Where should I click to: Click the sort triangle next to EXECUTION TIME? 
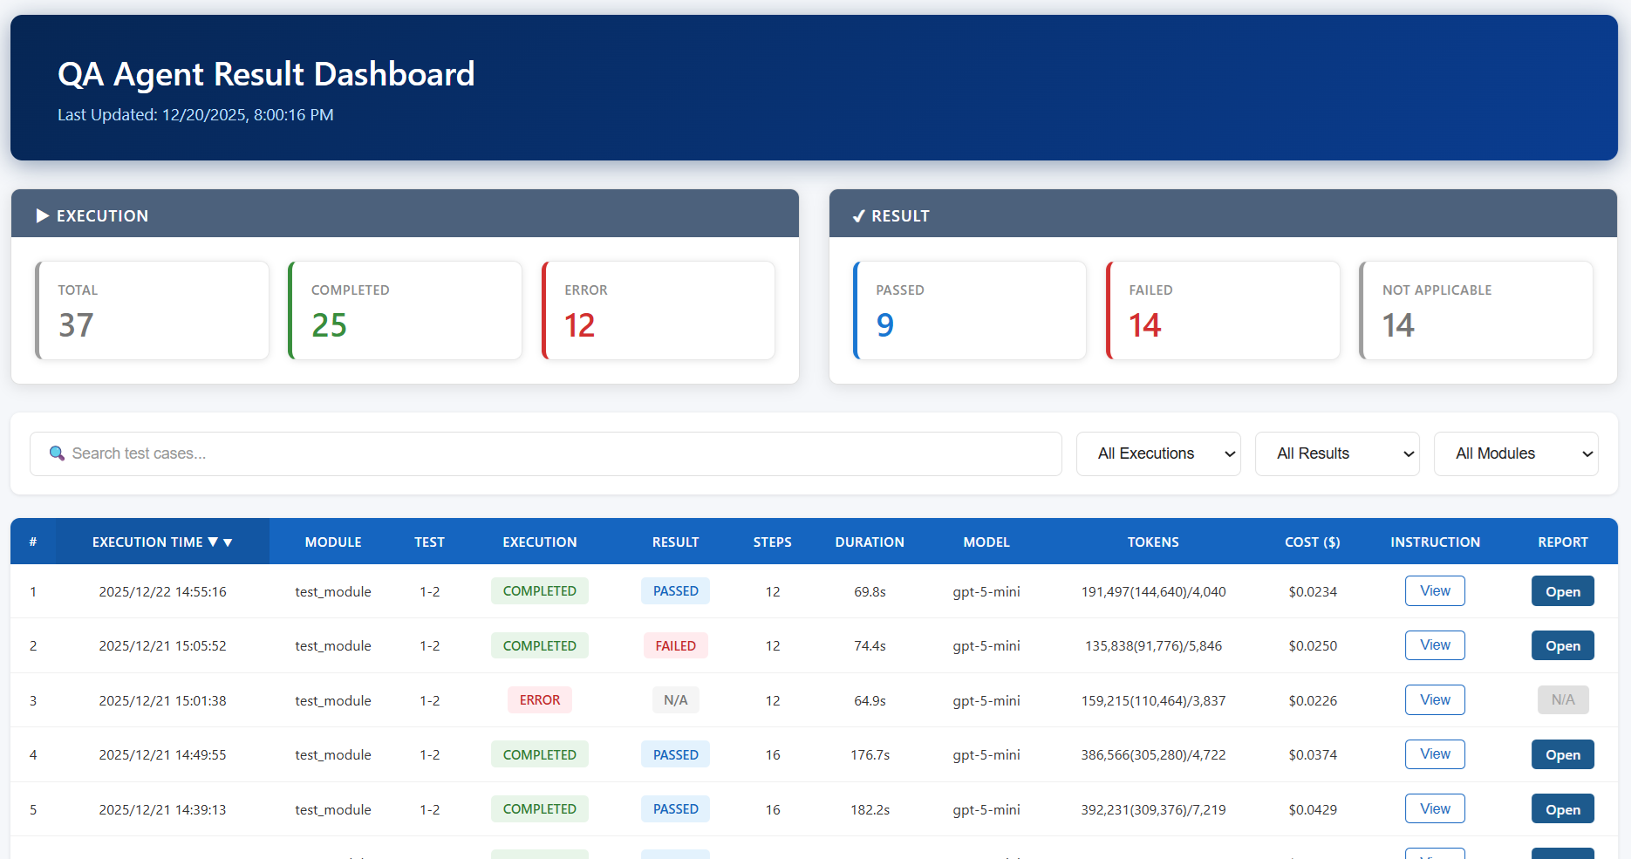[x=215, y=542]
